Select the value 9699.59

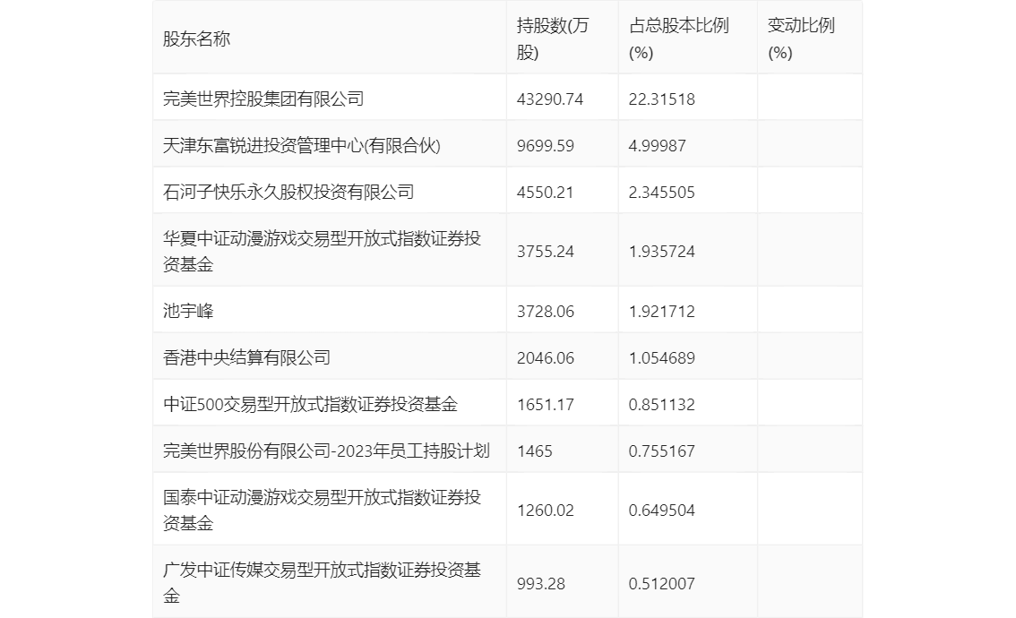click(x=545, y=146)
